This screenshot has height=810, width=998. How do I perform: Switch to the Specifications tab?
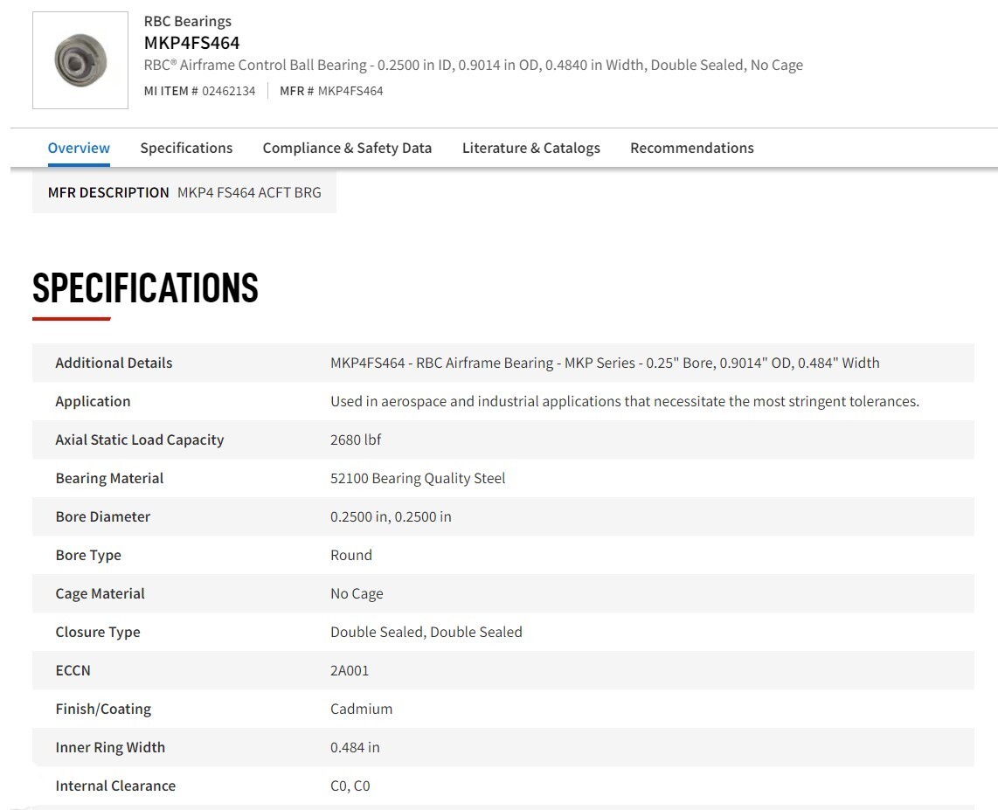tap(186, 148)
